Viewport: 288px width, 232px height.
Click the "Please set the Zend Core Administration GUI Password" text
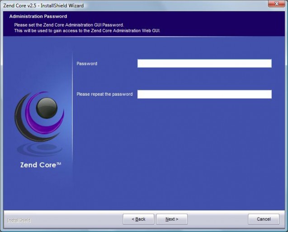pos(69,25)
